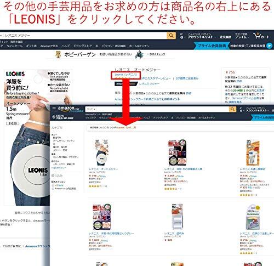Check the Amazon.co.jp配送商品 checkbox
274x266 pixels.
[x=53, y=189]
